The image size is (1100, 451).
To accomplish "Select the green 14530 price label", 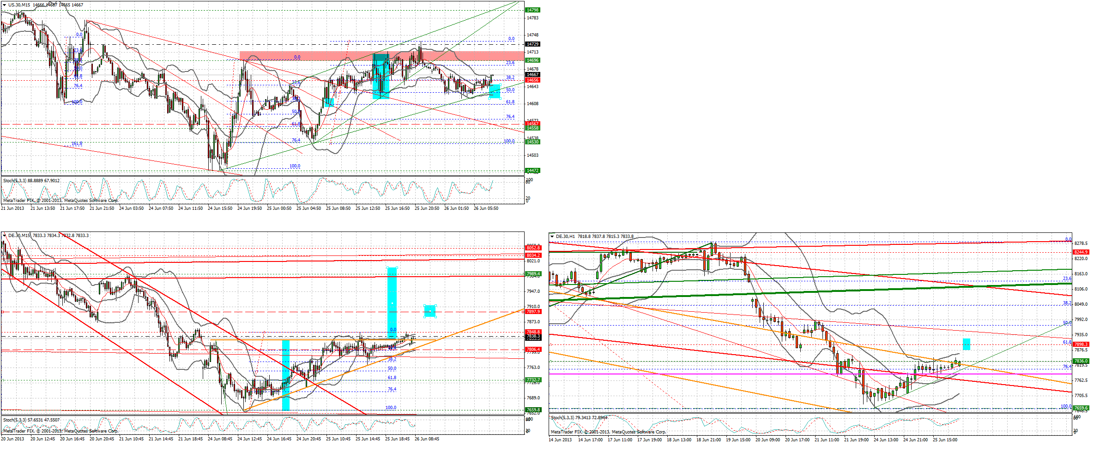I will [533, 142].
